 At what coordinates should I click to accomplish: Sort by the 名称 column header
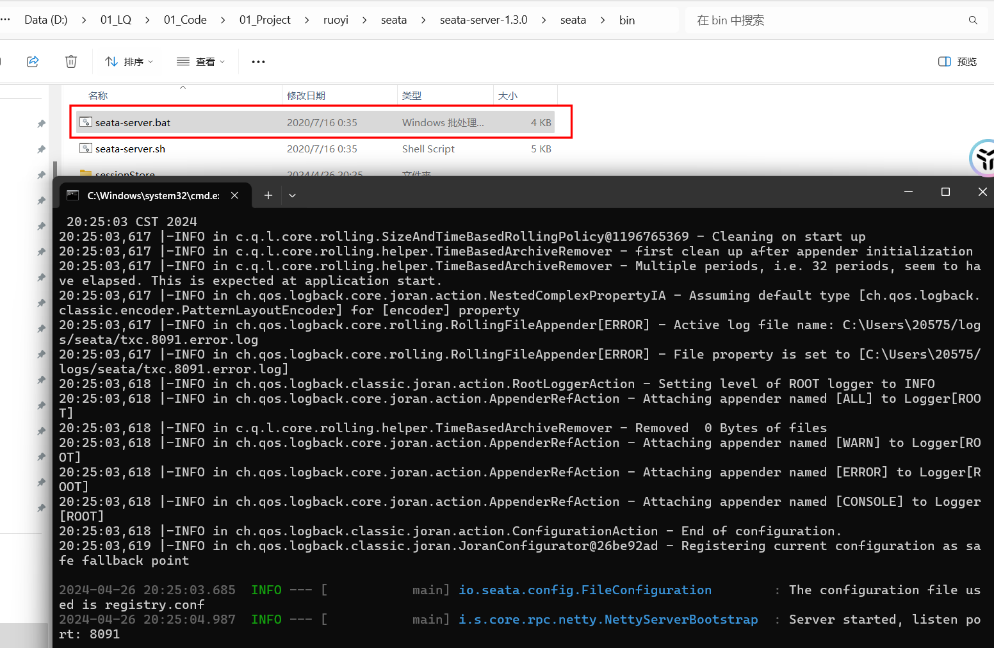point(98,95)
